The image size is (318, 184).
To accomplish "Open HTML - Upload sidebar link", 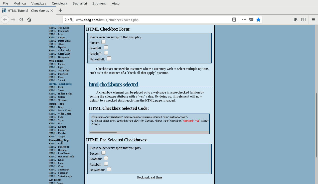I will point(57,97).
